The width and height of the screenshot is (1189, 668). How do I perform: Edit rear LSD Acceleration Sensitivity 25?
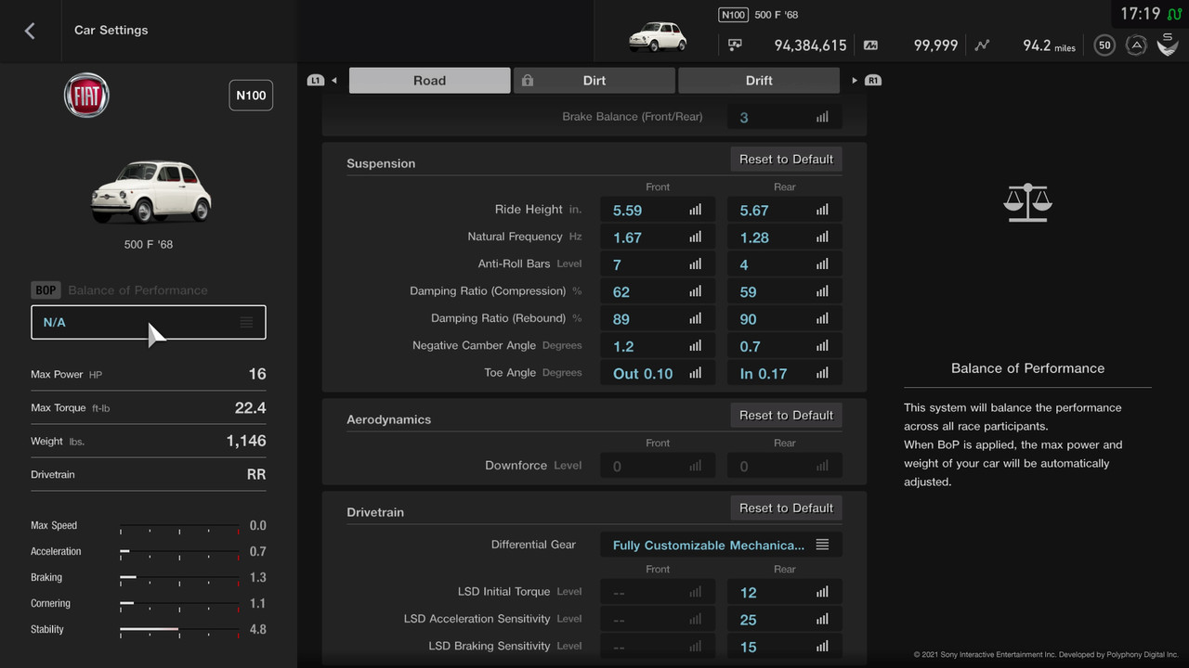pos(785,619)
